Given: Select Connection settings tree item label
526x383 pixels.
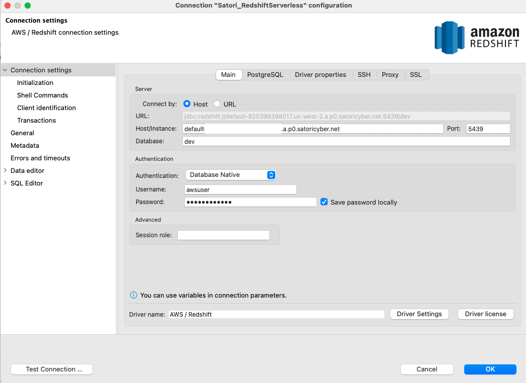Looking at the screenshot, I should pyautogui.click(x=41, y=70).
